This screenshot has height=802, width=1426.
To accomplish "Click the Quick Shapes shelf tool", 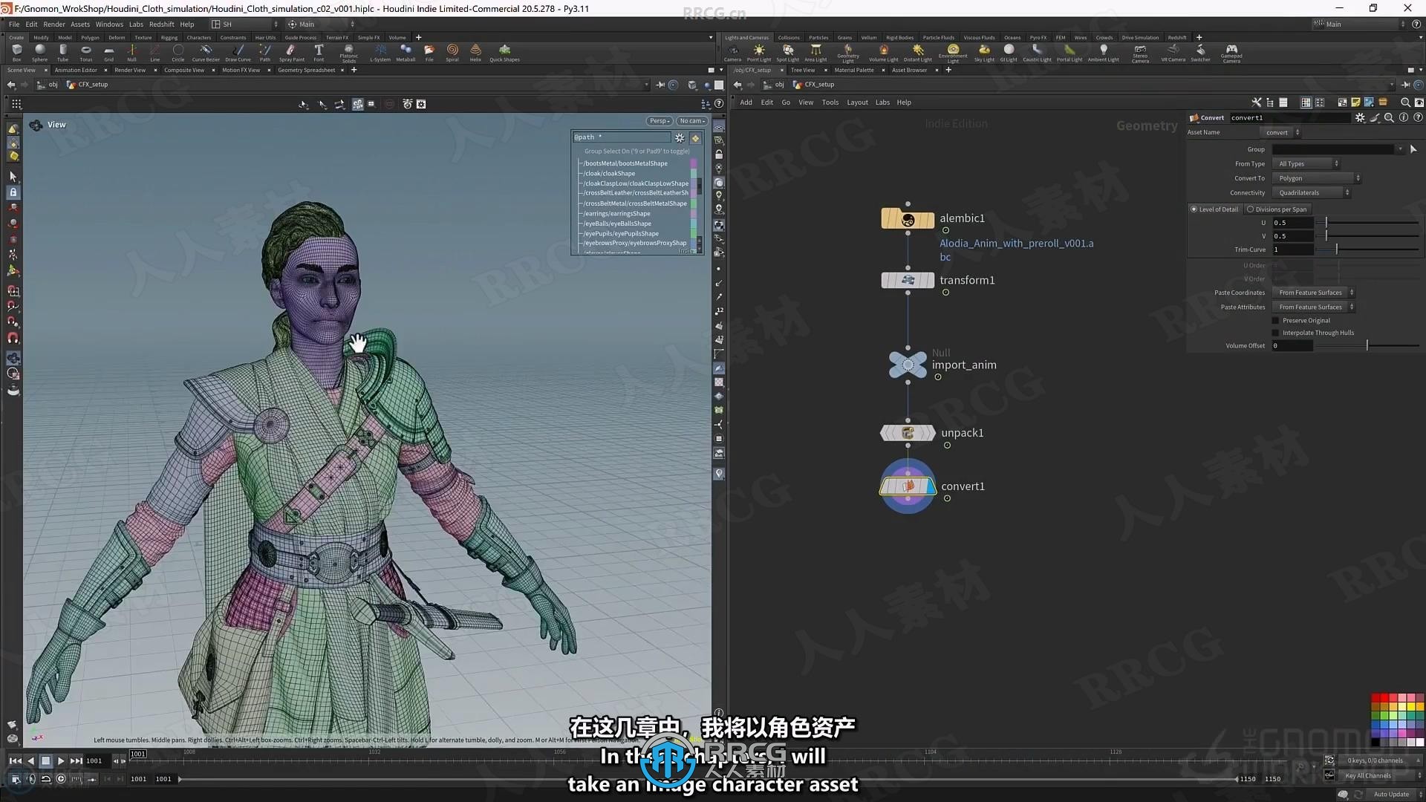I will (x=504, y=53).
